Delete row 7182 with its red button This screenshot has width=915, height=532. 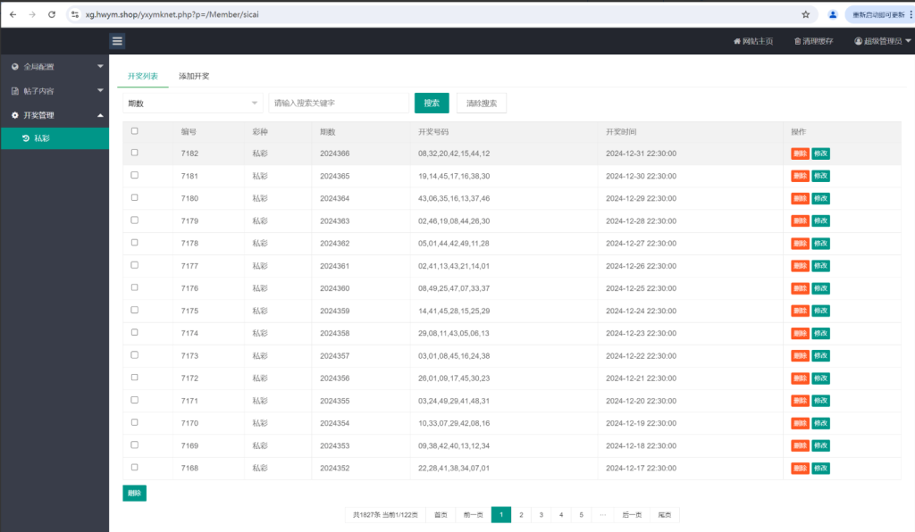tap(800, 154)
